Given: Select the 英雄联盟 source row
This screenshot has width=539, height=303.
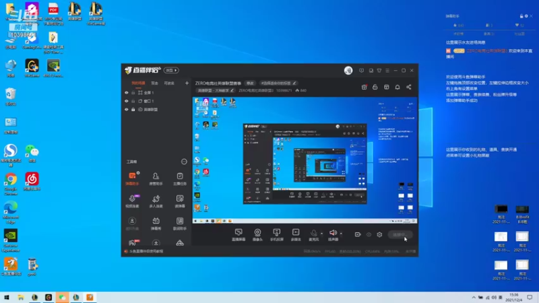Looking at the screenshot, I should tap(156, 109).
